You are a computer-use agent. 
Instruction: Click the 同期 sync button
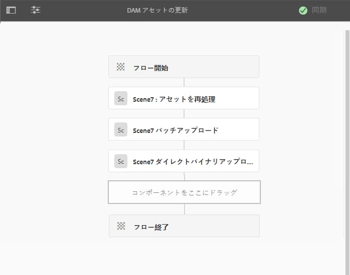coord(319,10)
